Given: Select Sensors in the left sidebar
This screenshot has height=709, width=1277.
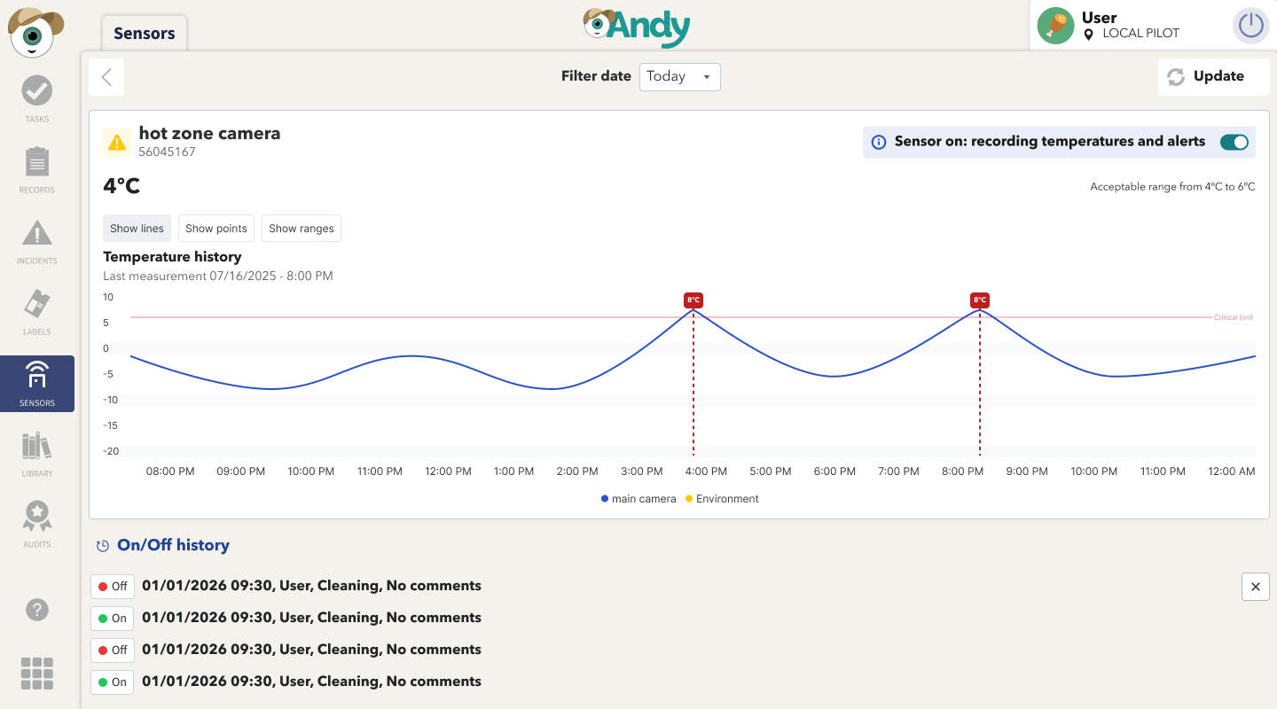Looking at the screenshot, I should 37,384.
